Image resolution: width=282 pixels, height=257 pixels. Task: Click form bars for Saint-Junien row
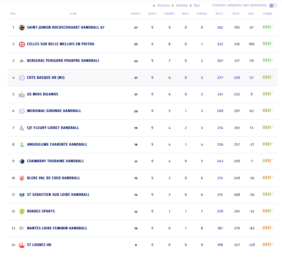(x=267, y=27)
